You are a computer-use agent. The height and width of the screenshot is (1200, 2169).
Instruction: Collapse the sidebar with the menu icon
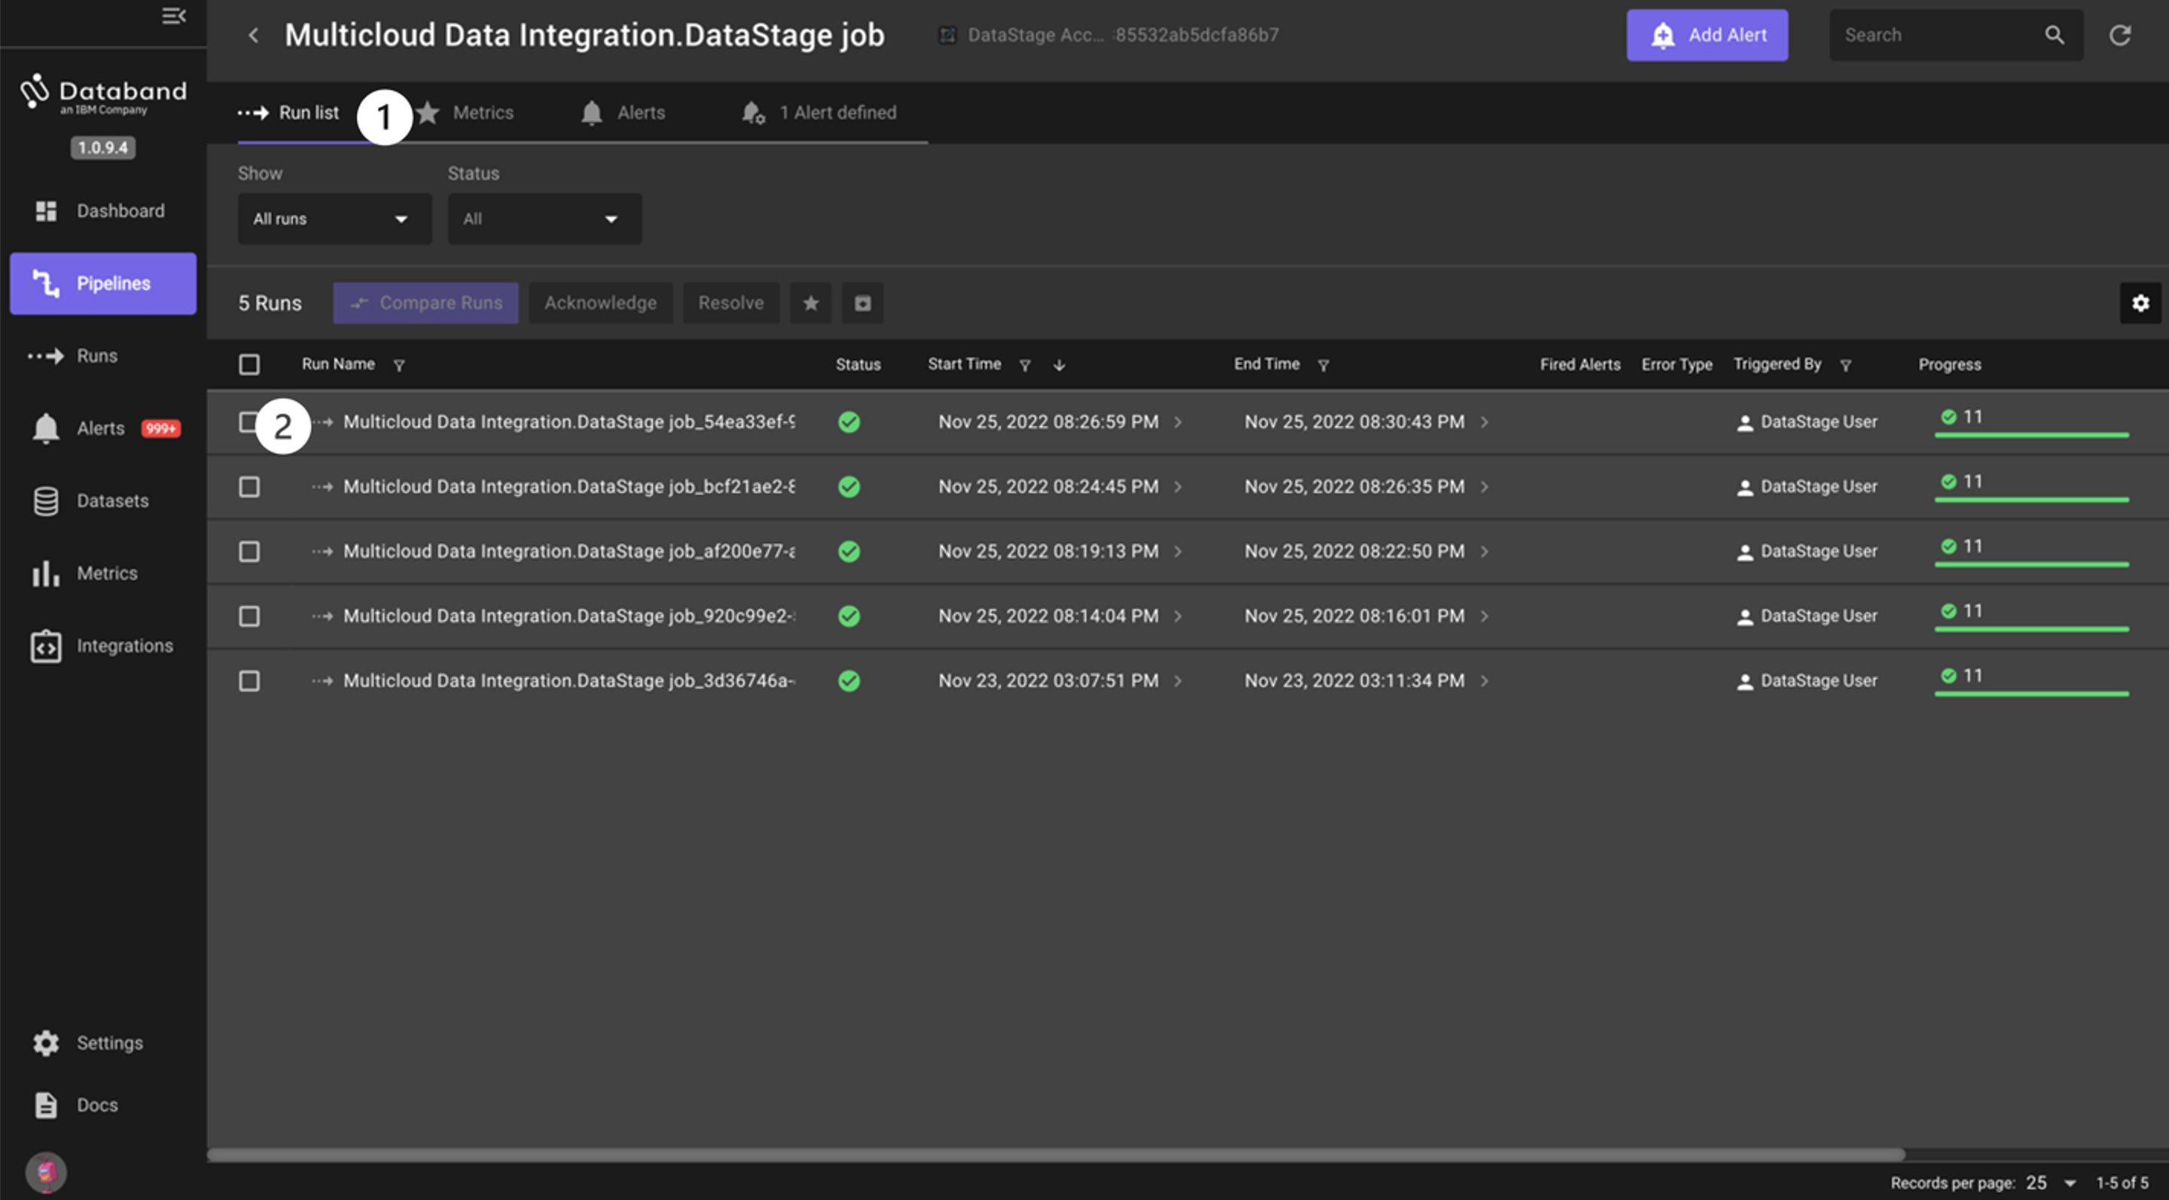pos(173,16)
